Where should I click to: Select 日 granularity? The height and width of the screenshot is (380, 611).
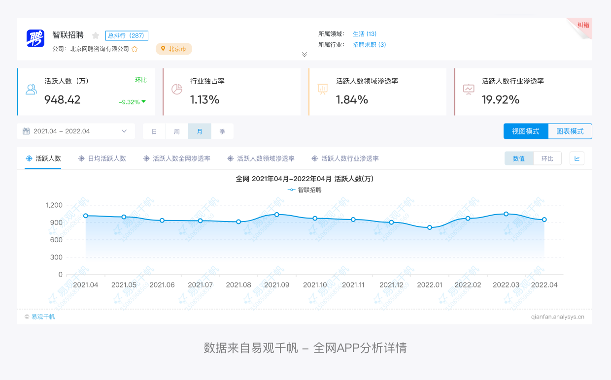click(154, 131)
